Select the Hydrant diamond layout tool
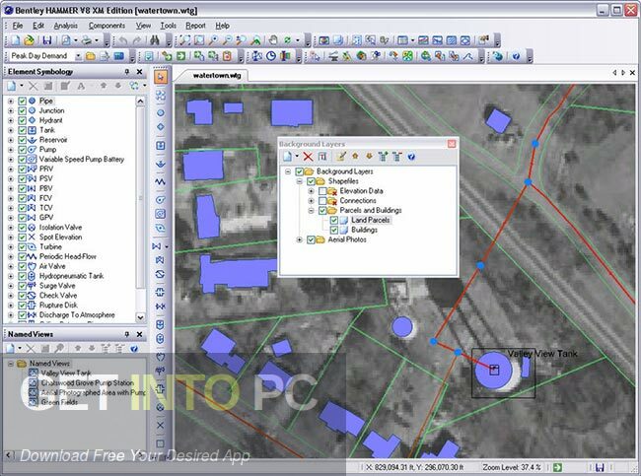 161,127
